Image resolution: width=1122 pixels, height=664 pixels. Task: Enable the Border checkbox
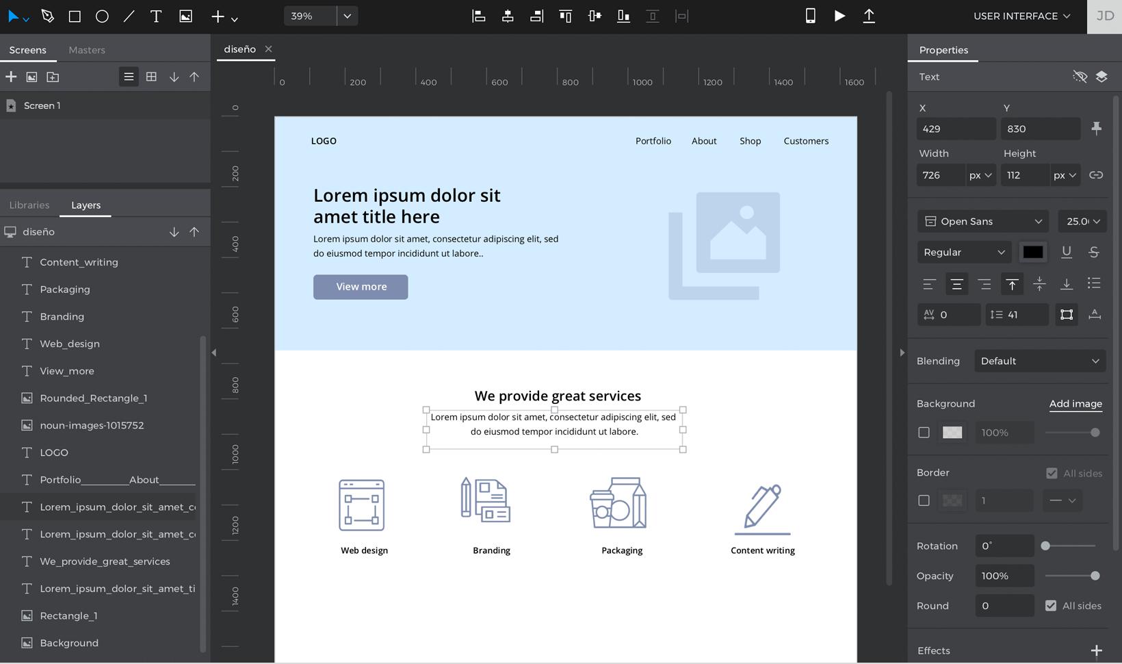(x=924, y=500)
